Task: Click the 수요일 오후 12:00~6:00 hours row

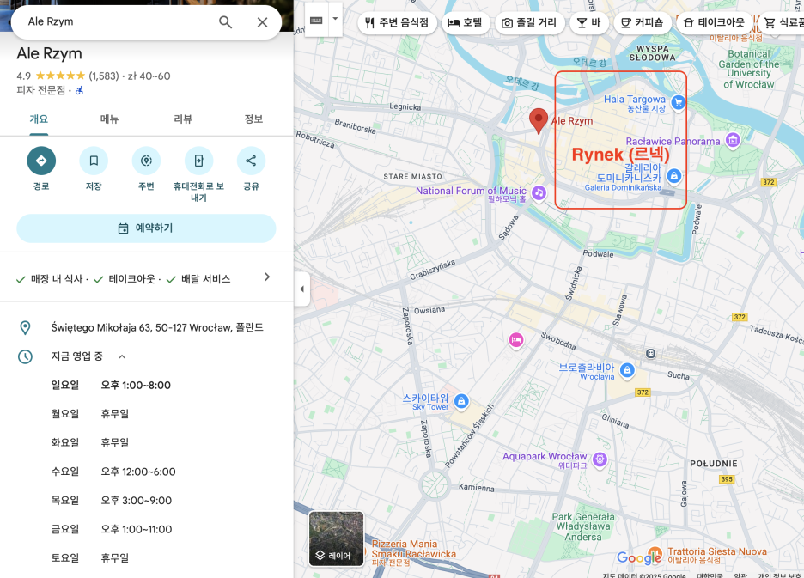Action: point(113,472)
